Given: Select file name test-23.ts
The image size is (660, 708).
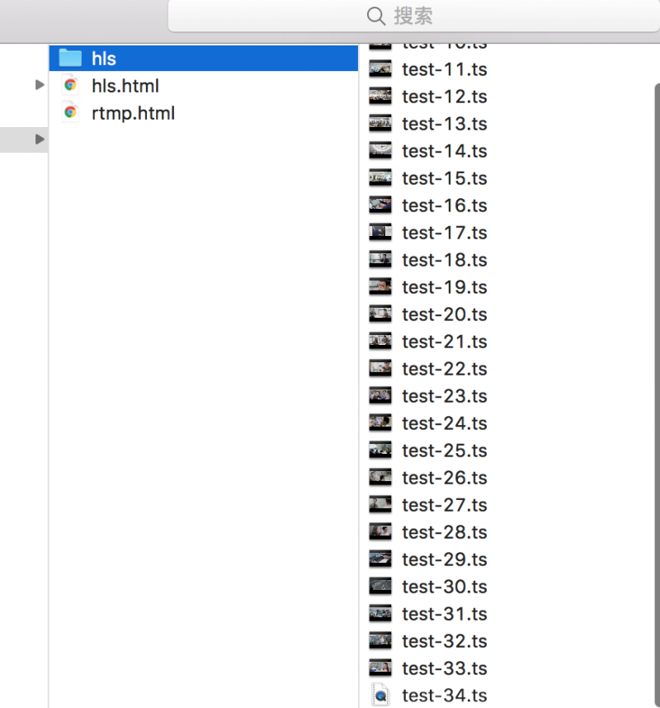Looking at the screenshot, I should [x=445, y=396].
